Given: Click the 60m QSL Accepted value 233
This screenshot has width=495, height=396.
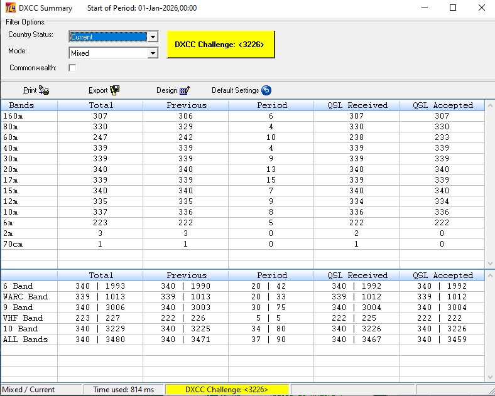Looking at the screenshot, I should click(442, 137).
